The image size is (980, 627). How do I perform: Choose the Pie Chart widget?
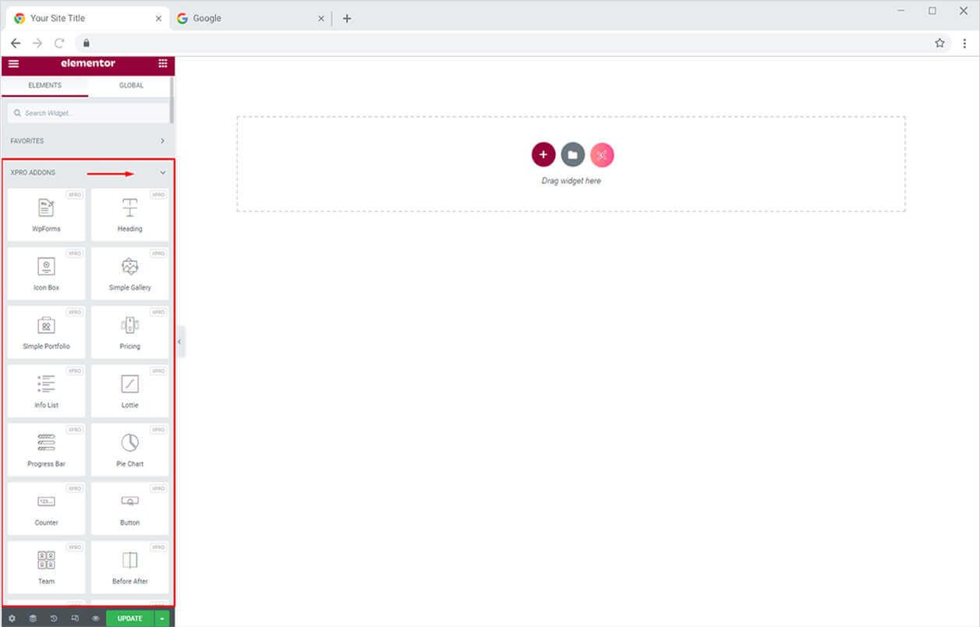point(129,450)
